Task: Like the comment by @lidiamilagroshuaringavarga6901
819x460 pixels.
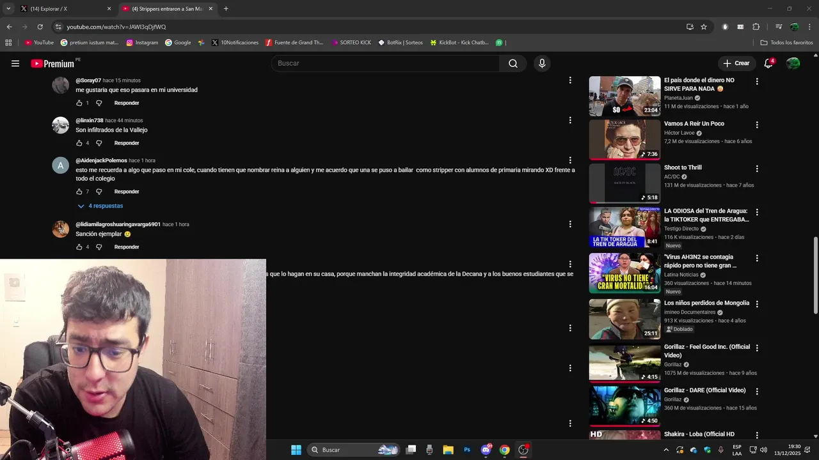Action: [79, 247]
